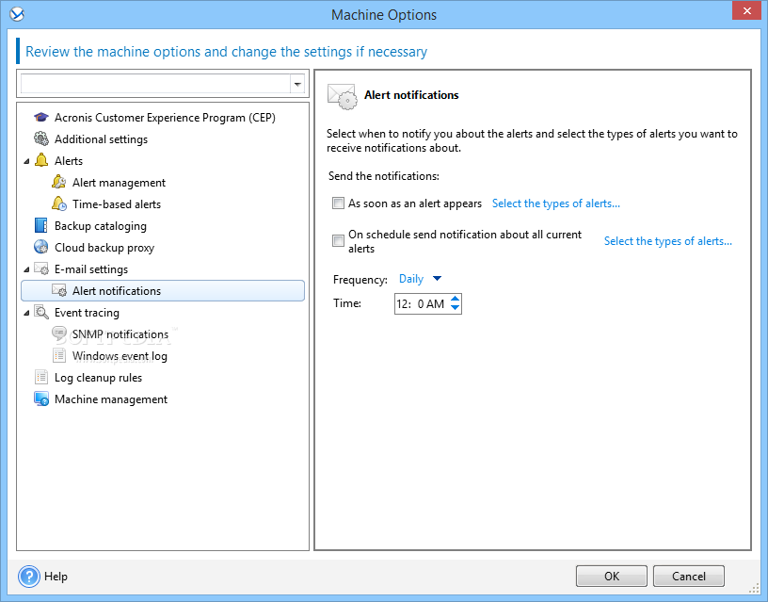This screenshot has width=768, height=602.
Task: Click the large Alert notifications header envelope icon
Action: point(342,96)
